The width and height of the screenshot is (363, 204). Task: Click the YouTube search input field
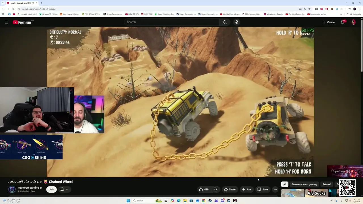click(172, 22)
